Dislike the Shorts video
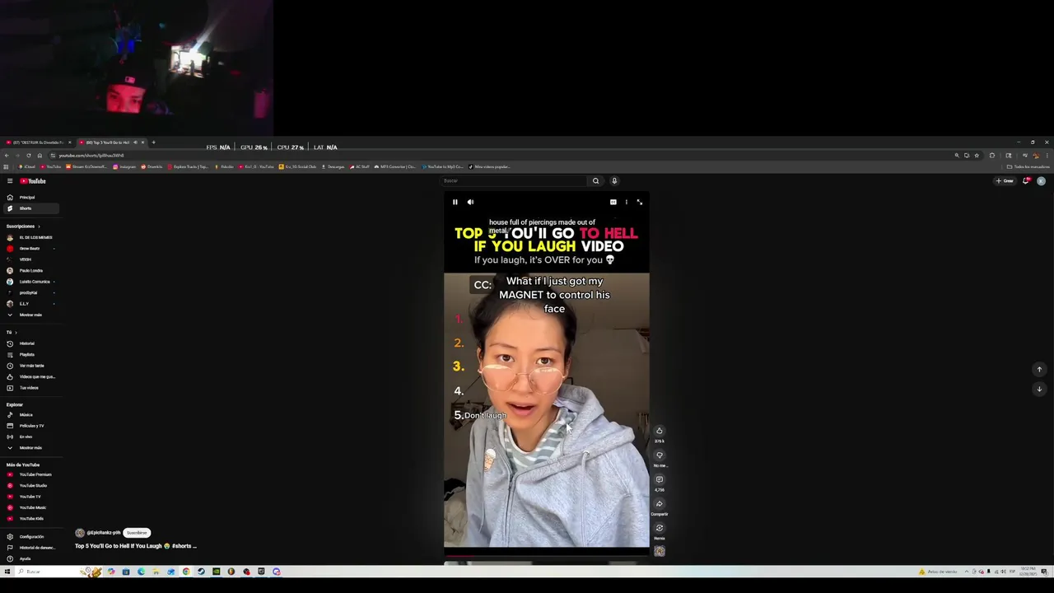This screenshot has width=1054, height=593. click(x=659, y=455)
